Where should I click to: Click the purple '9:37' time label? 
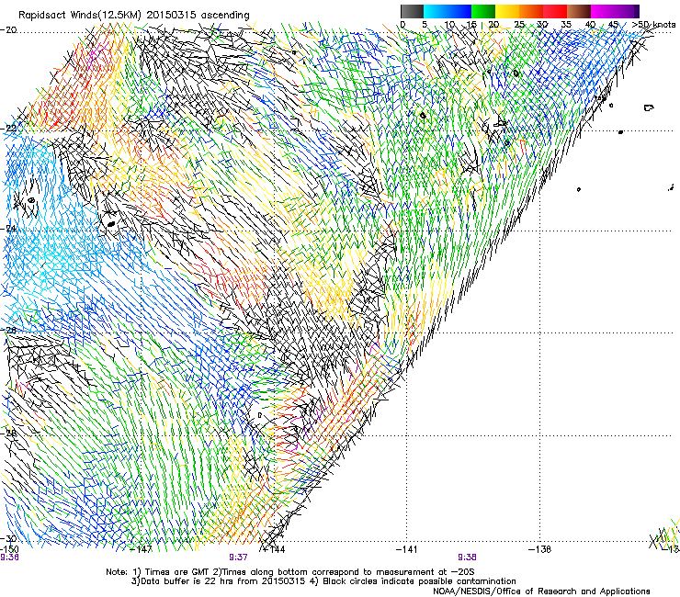[238, 558]
